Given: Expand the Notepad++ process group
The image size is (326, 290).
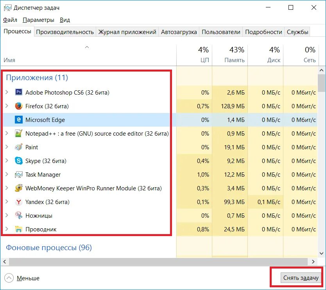Looking at the screenshot, I should pyautogui.click(x=7, y=133).
